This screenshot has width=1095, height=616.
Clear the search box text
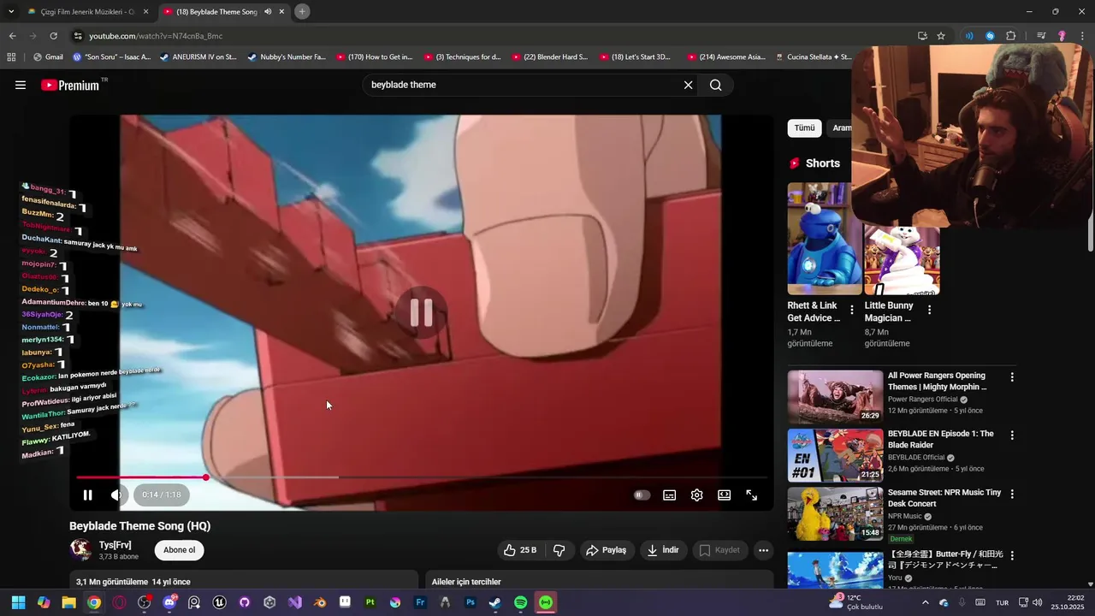click(x=688, y=85)
